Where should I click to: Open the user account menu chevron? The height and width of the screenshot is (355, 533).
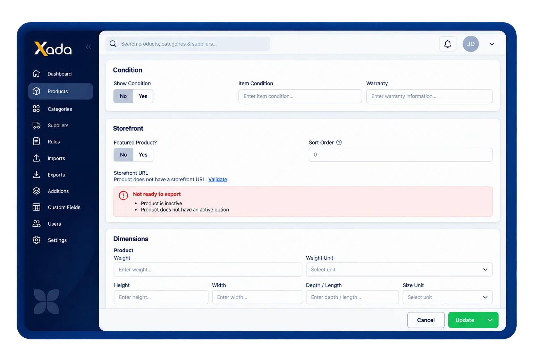tap(492, 44)
